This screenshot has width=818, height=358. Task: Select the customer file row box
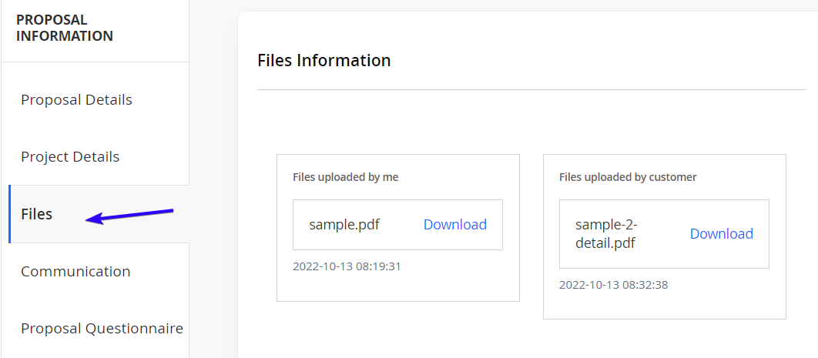(x=664, y=234)
